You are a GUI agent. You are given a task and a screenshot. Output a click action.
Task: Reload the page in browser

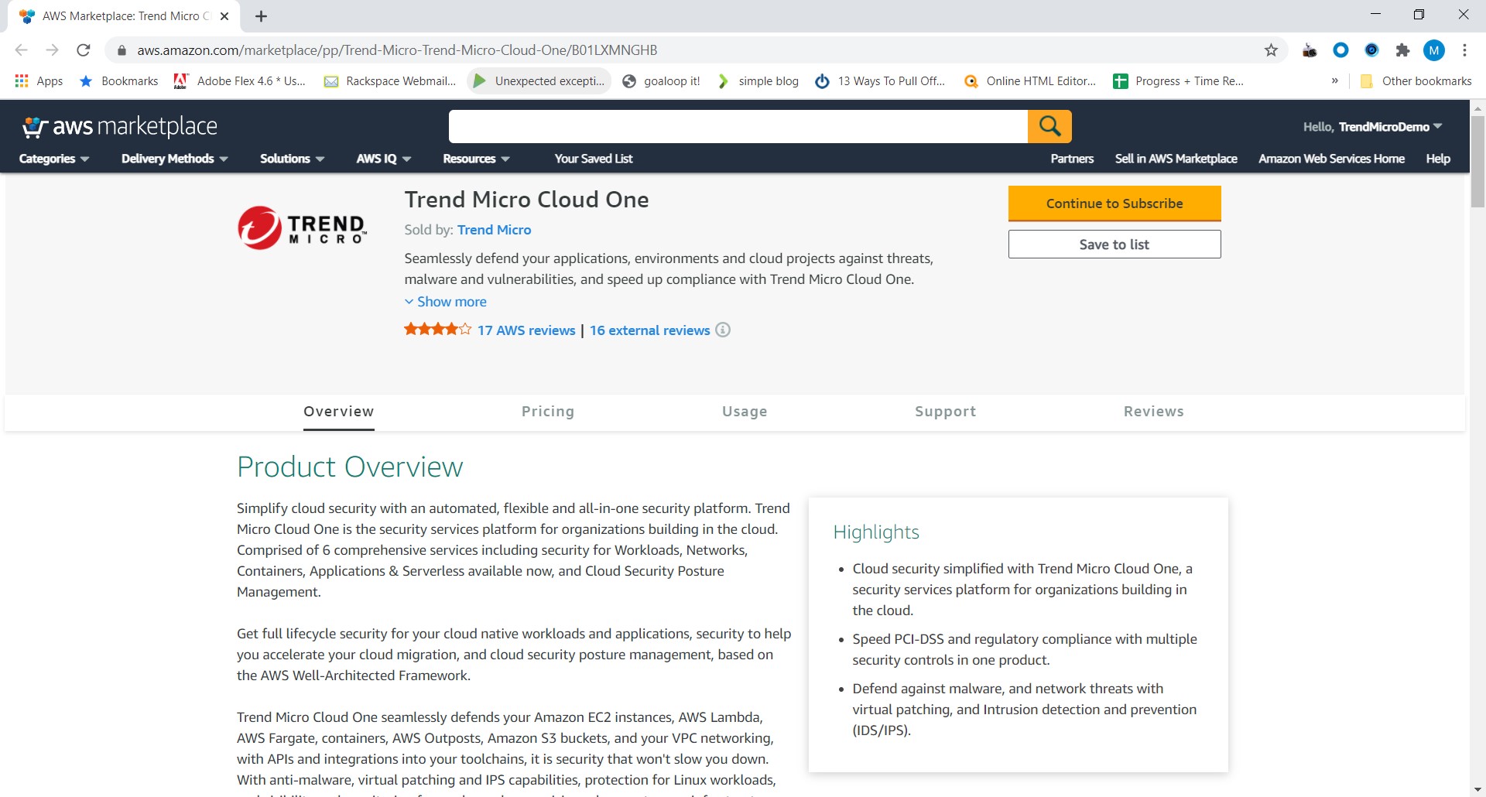point(84,50)
